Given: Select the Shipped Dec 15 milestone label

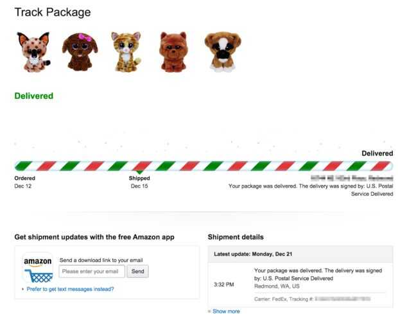Looking at the screenshot, I should point(139,182).
